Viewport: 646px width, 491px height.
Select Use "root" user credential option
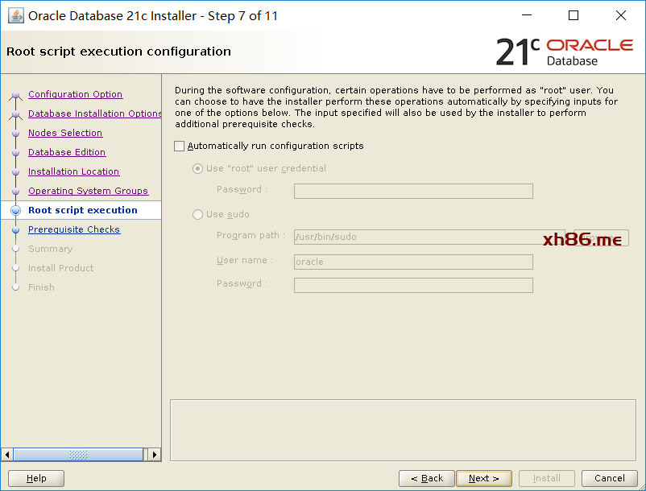[198, 169]
